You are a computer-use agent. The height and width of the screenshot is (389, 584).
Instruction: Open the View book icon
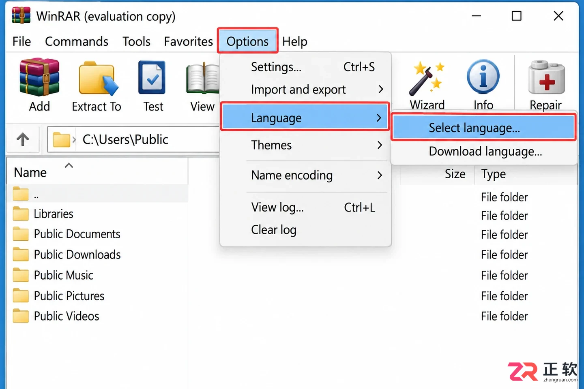203,78
